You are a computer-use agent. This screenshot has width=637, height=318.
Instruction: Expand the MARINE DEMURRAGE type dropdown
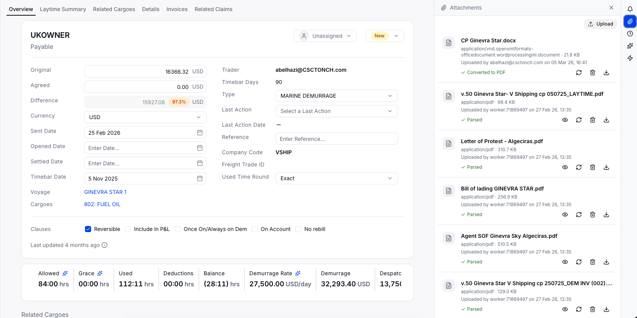(337, 96)
